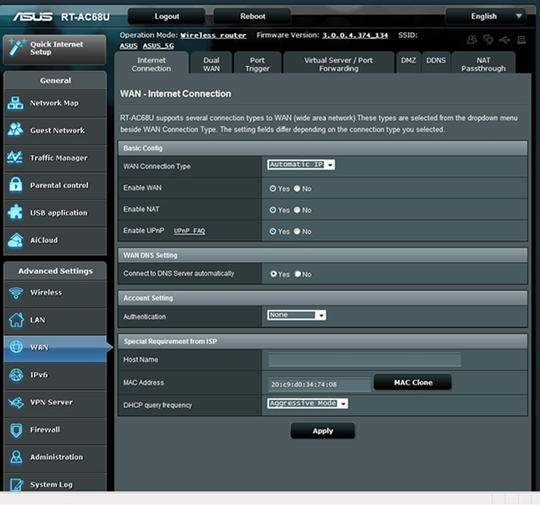Disable UPnP by choosing No
The width and height of the screenshot is (540, 505).
click(297, 231)
